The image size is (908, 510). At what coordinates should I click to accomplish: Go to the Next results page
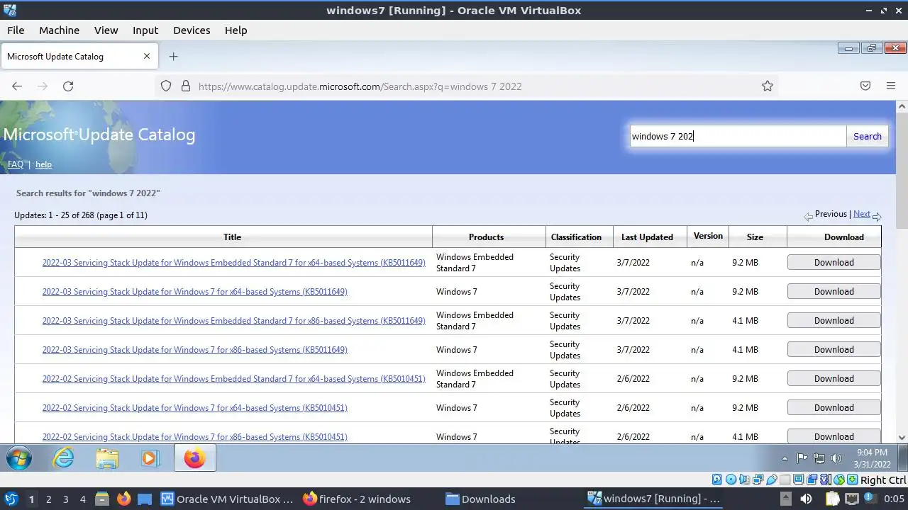pyautogui.click(x=862, y=214)
